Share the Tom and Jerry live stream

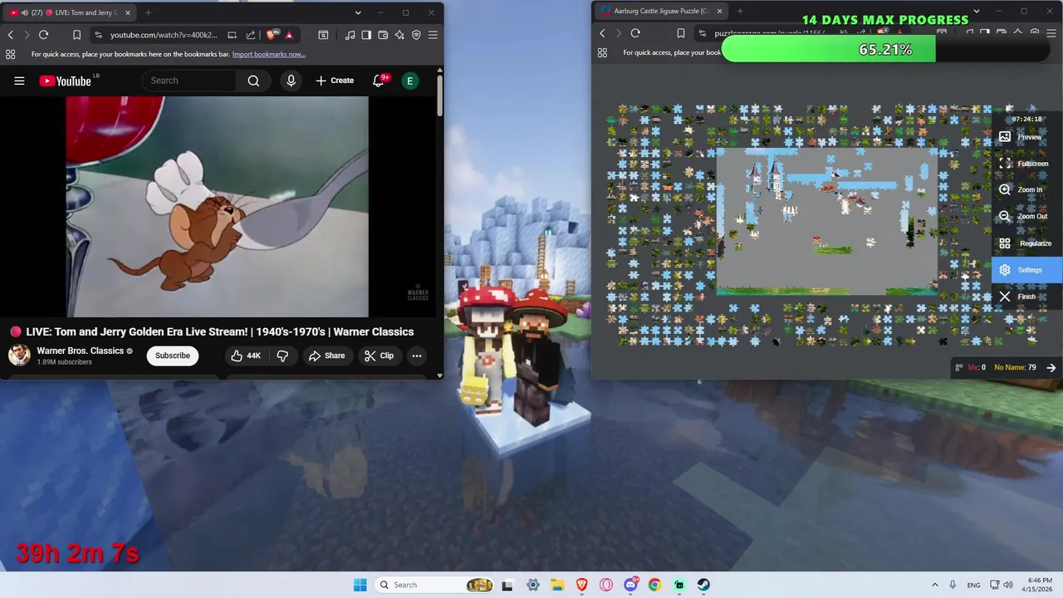click(326, 355)
